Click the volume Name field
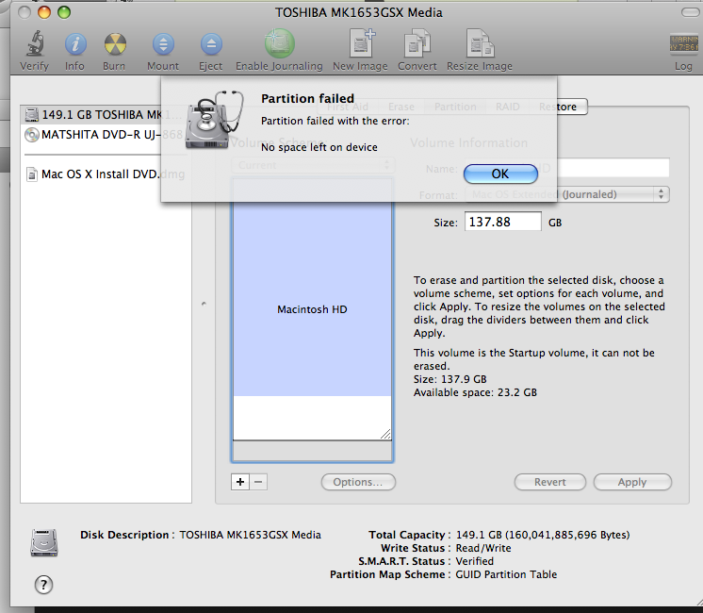 [567, 168]
